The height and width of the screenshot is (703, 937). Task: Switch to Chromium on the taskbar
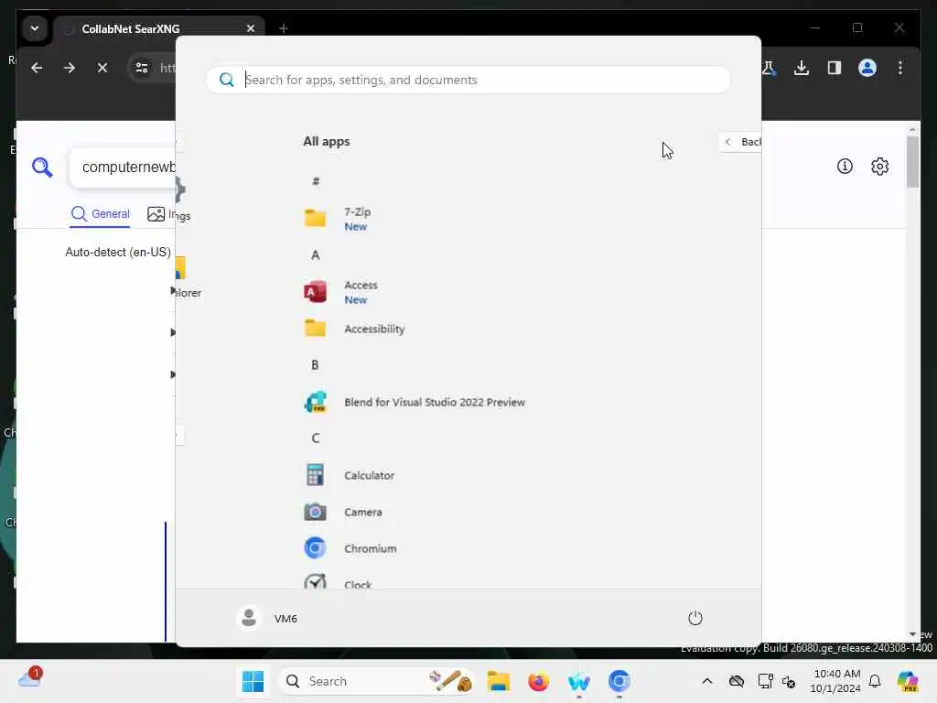point(619,681)
